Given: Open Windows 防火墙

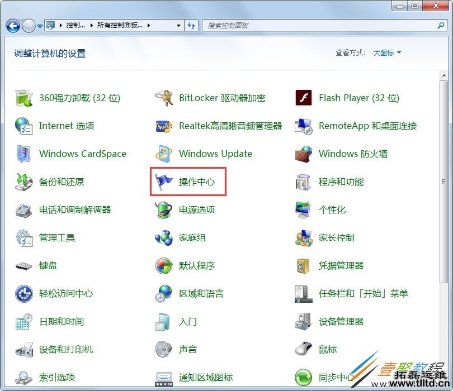Looking at the screenshot, I should pos(353,154).
